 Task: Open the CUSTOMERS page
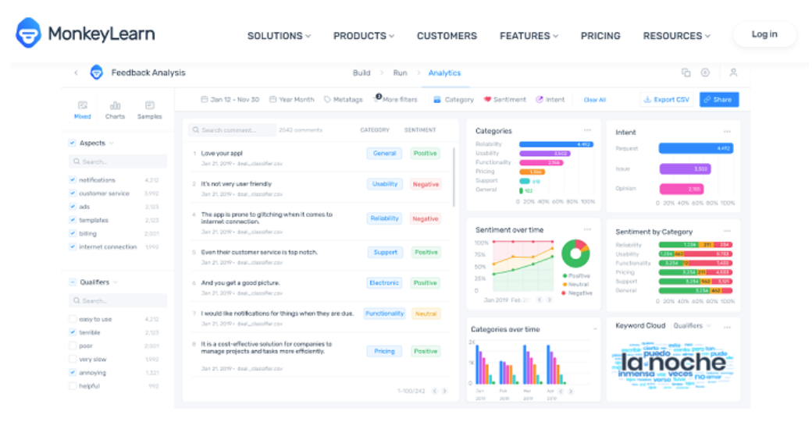point(447,36)
